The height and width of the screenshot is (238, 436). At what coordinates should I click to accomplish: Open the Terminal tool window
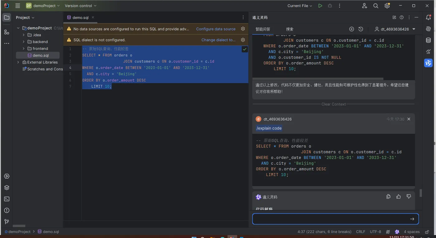(x=7, y=199)
